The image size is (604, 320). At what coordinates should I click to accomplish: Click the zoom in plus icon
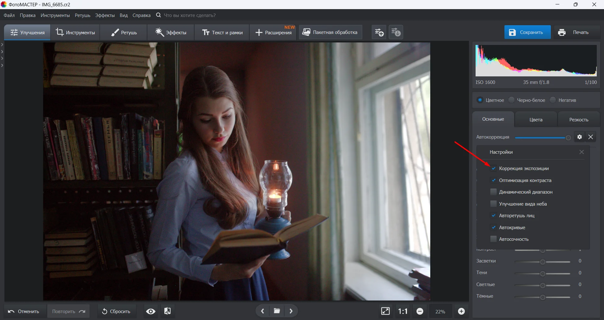pos(461,311)
